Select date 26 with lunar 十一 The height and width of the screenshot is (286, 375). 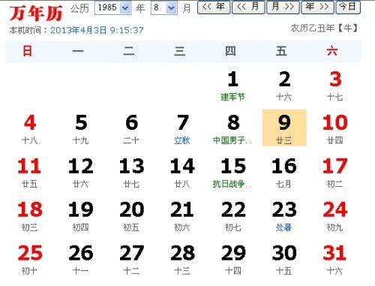coord(81,260)
